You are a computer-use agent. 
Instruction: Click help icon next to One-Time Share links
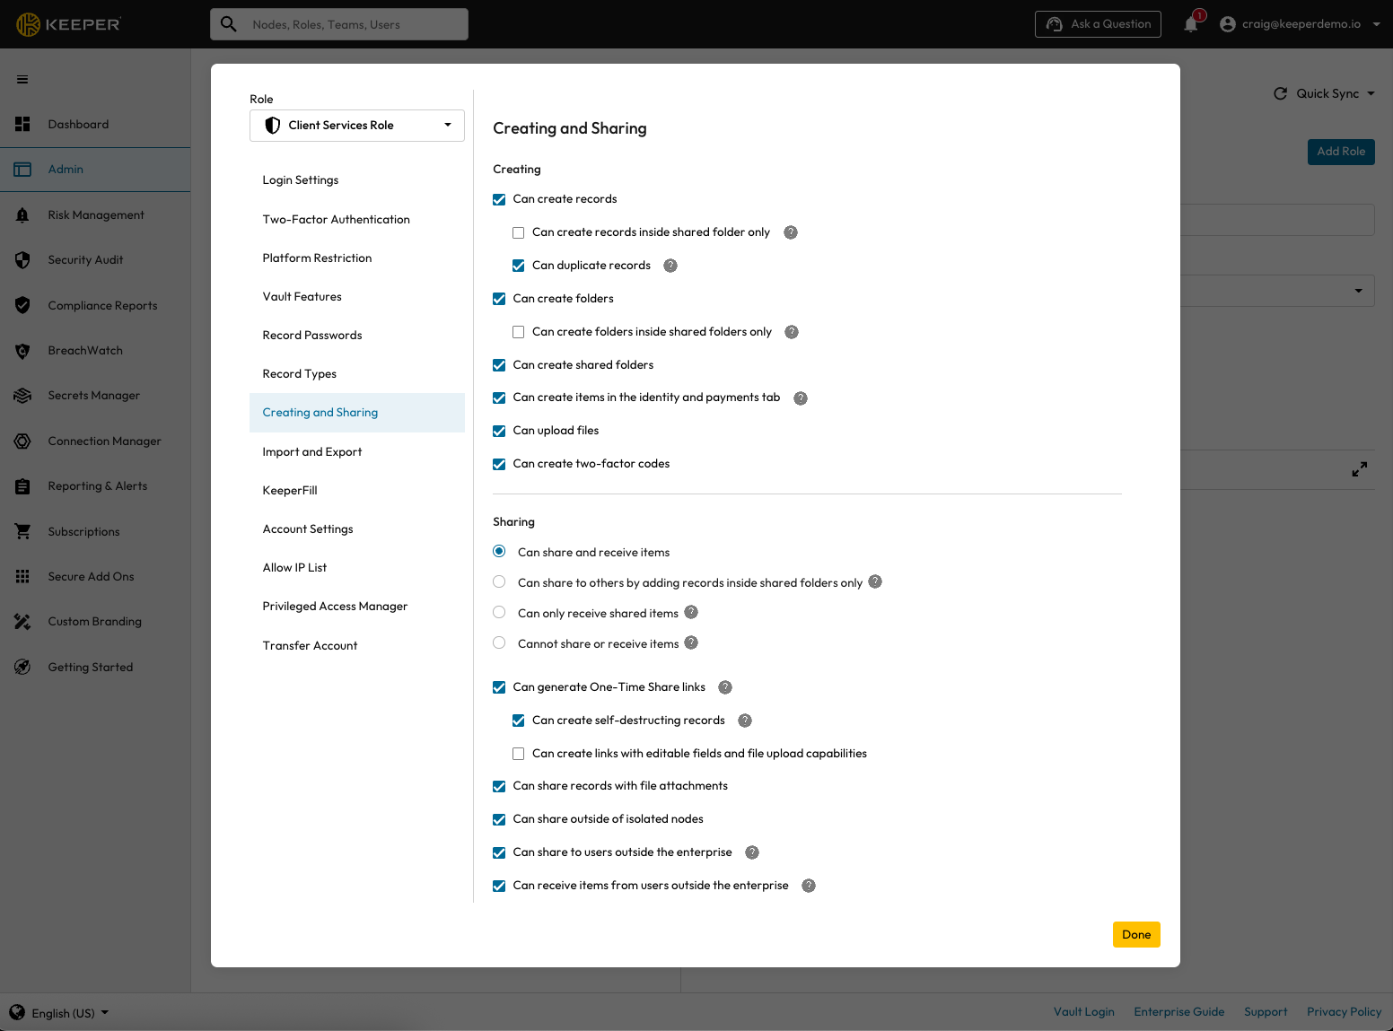[725, 687]
